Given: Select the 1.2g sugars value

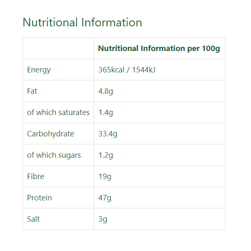Looking at the screenshot, I should pos(106,155).
